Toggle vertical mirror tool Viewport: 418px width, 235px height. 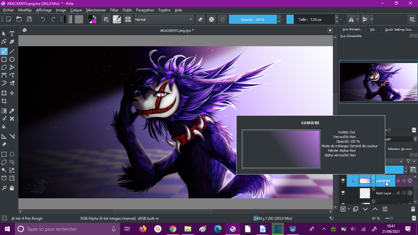point(365,19)
